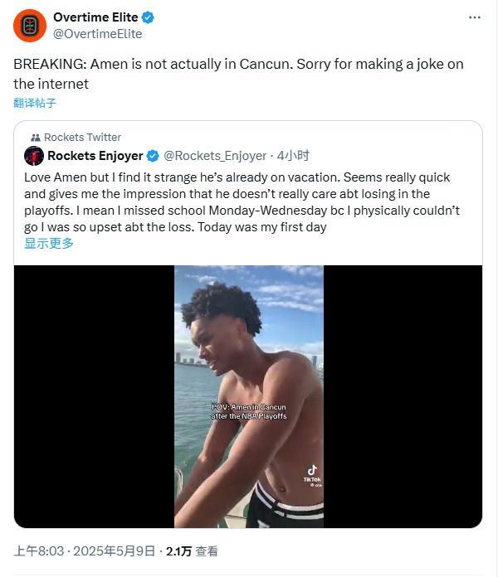The width and height of the screenshot is (498, 577).
Task: Open the Rockets Twitter community label
Action: pos(82,138)
